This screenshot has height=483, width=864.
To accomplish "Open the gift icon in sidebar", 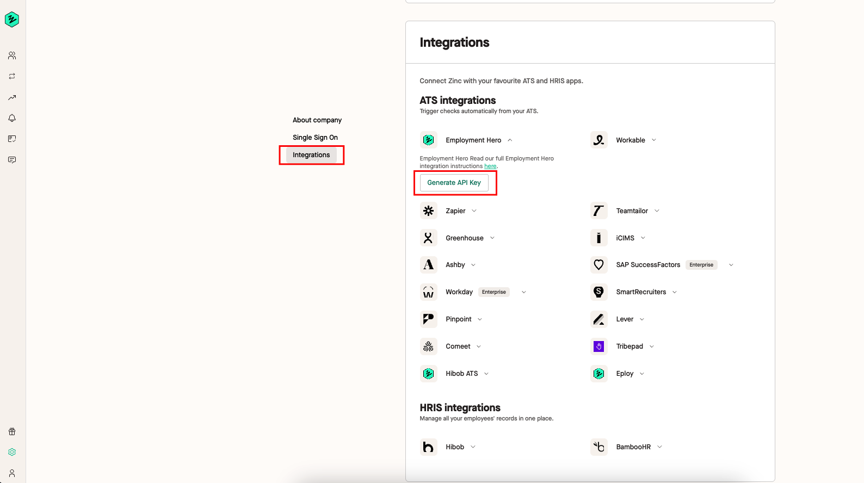I will tap(12, 431).
